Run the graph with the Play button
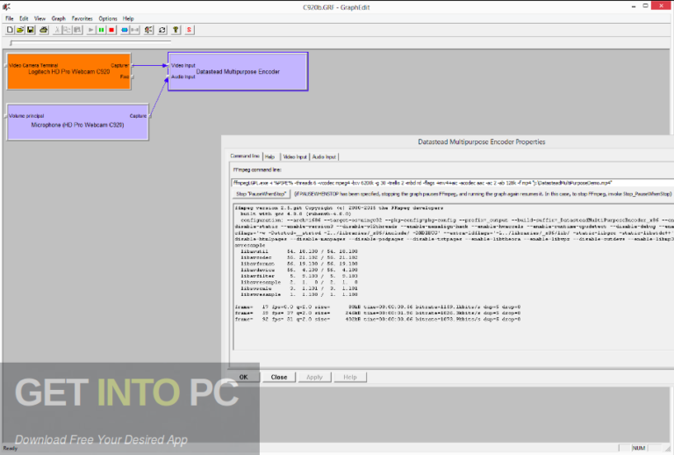This screenshot has width=674, height=455. coord(90,30)
